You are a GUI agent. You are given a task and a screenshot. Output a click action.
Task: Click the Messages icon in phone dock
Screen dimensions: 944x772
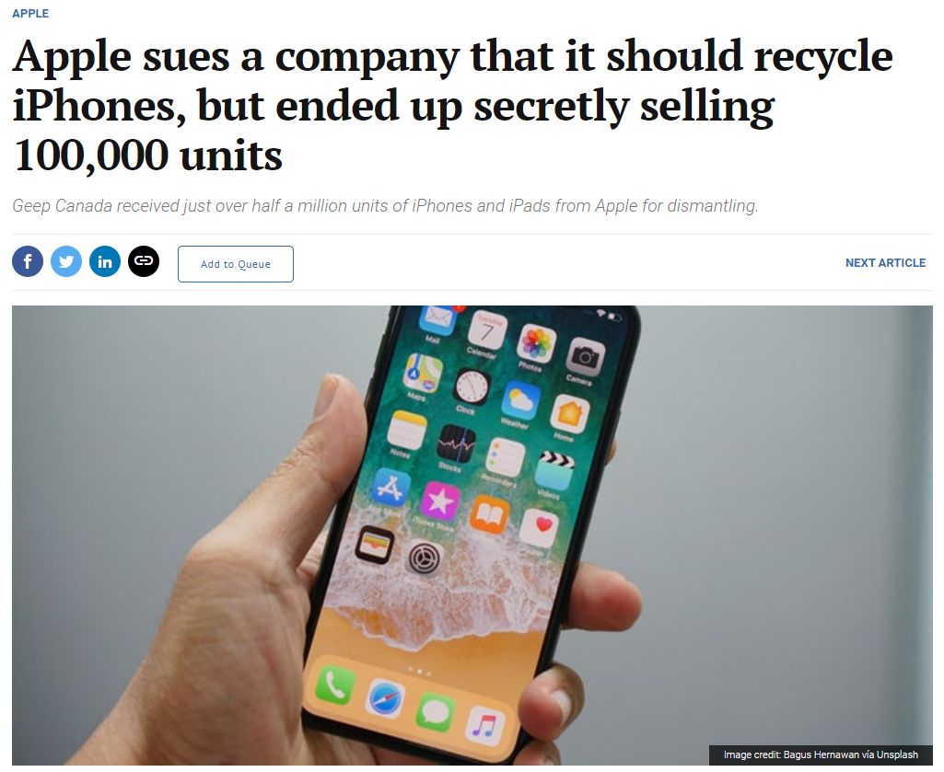435,712
